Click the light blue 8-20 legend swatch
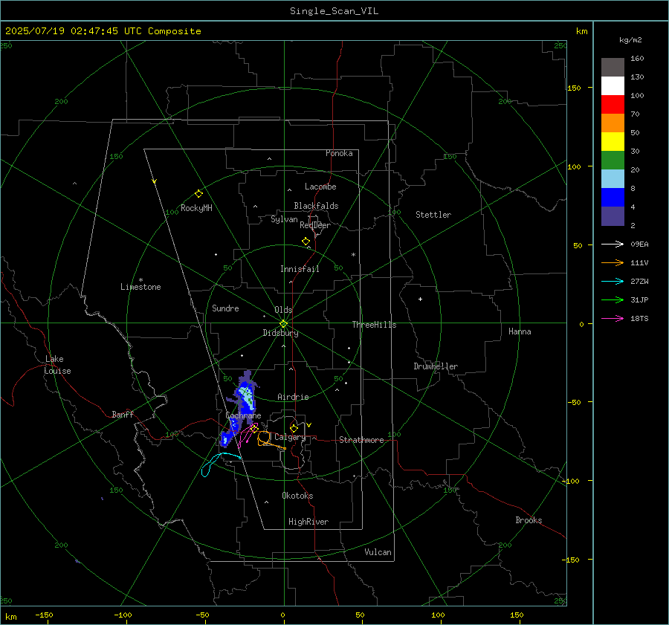This screenshot has height=625, width=669. (x=613, y=179)
